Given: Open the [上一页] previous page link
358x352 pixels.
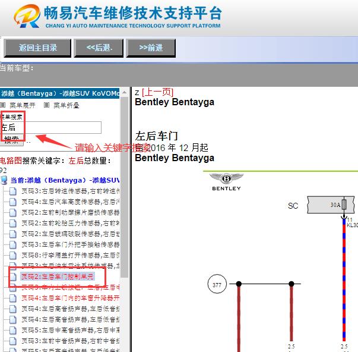Looking at the screenshot, I should tap(157, 92).
